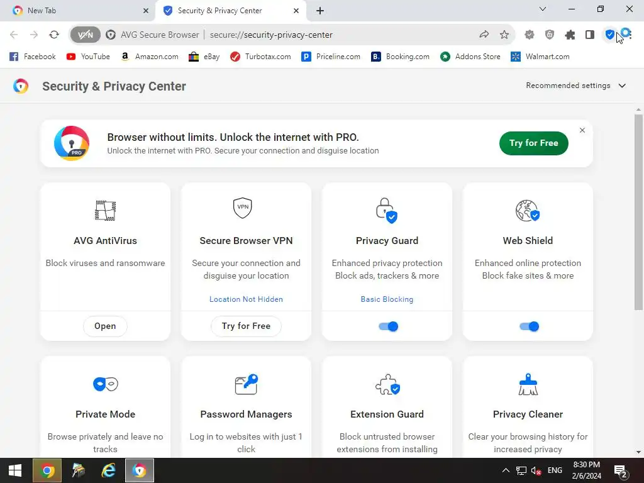The height and width of the screenshot is (483, 644).
Task: Open the eBay bookmark
Action: click(204, 57)
